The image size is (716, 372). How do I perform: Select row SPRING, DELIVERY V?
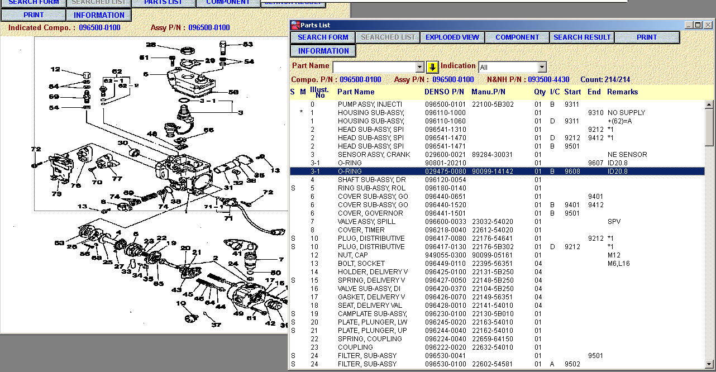[497, 280]
